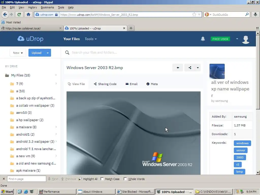Click the windows keyword tag
Image resolution: width=260 pixels, height=195 pixels.
[242, 143]
